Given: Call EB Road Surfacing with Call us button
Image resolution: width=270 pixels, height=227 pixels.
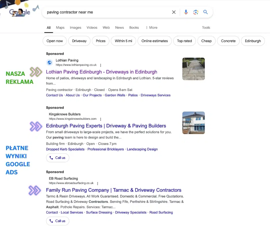Looking at the screenshot, I should tap(57, 221).
